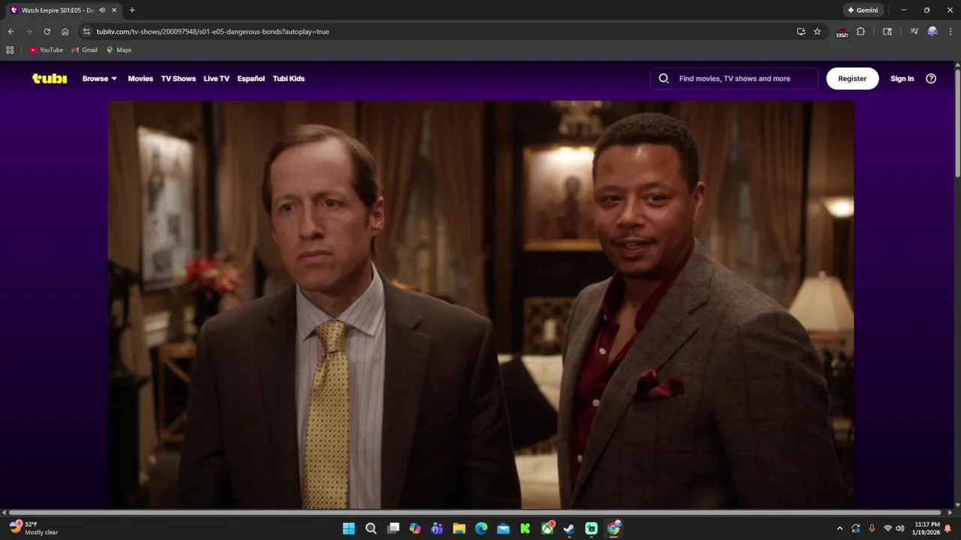Open File Explorer from the taskbar
961x540 pixels.
[x=459, y=529]
